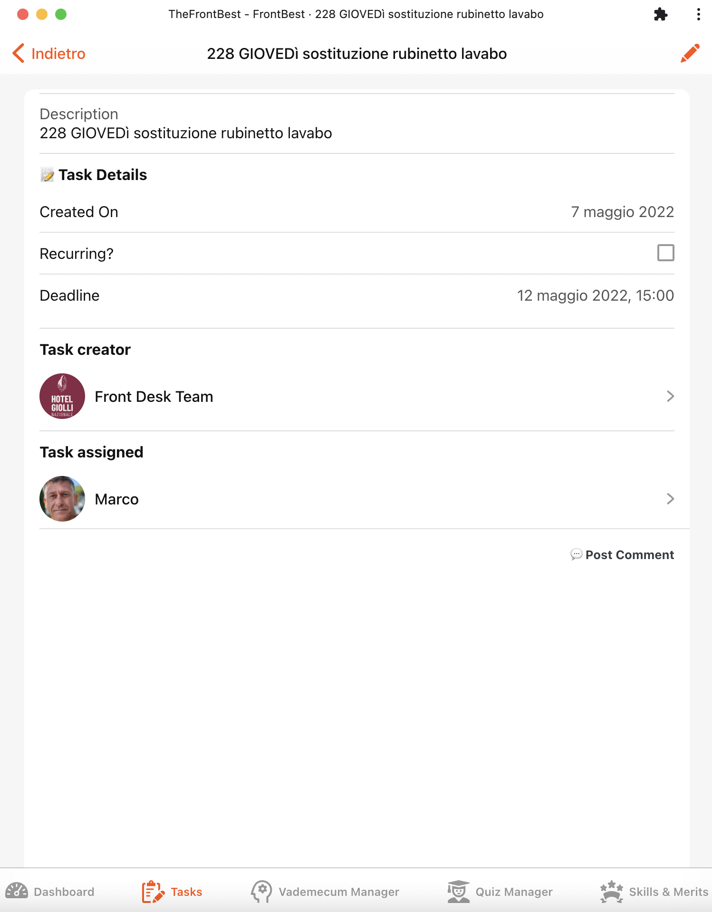Open the three-dot options menu
This screenshot has width=712, height=912.
(698, 14)
